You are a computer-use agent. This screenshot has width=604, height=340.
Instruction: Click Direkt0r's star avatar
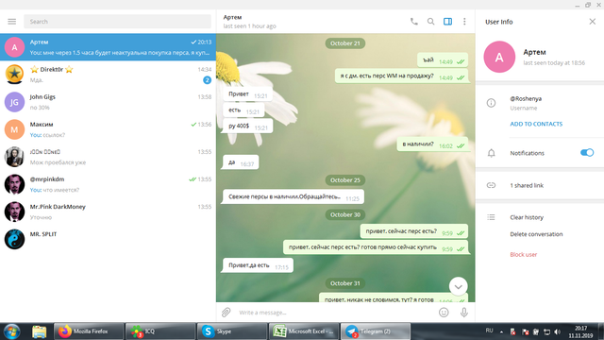point(14,75)
